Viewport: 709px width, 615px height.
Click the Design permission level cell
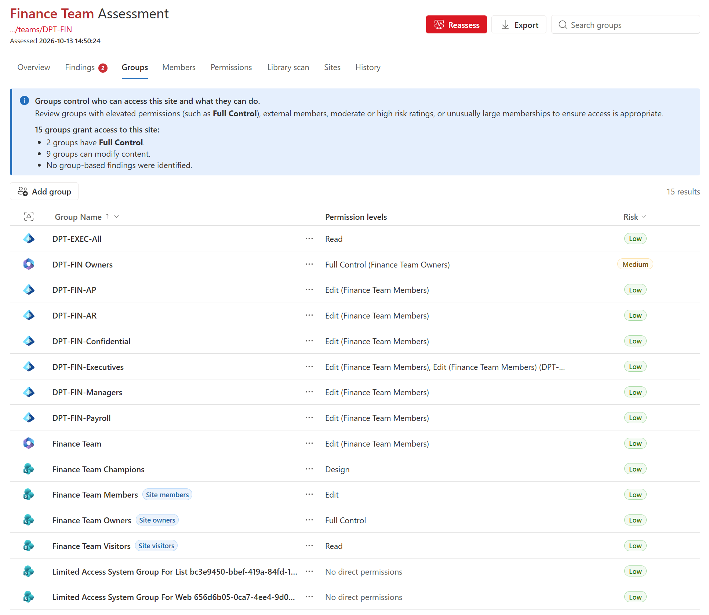[x=337, y=469]
